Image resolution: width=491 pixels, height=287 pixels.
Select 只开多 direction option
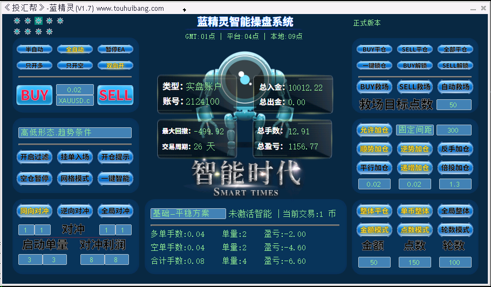[35, 66]
